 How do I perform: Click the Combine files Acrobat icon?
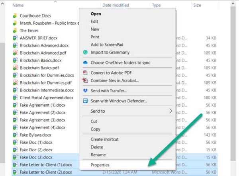coord(85,80)
